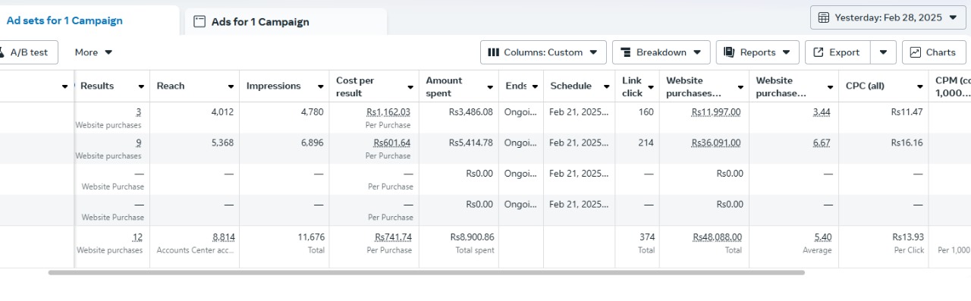Screen dimensions: 971x301
Task: Click the Rs36,091.00 purchases value
Action: (716, 143)
